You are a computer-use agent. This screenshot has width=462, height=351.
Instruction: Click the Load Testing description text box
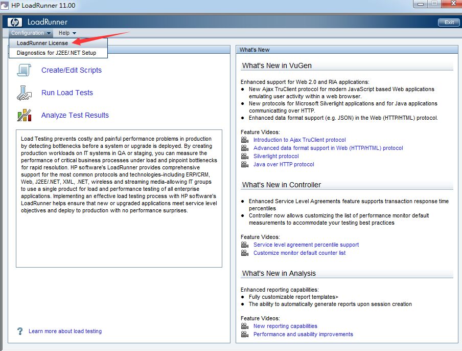(x=119, y=199)
